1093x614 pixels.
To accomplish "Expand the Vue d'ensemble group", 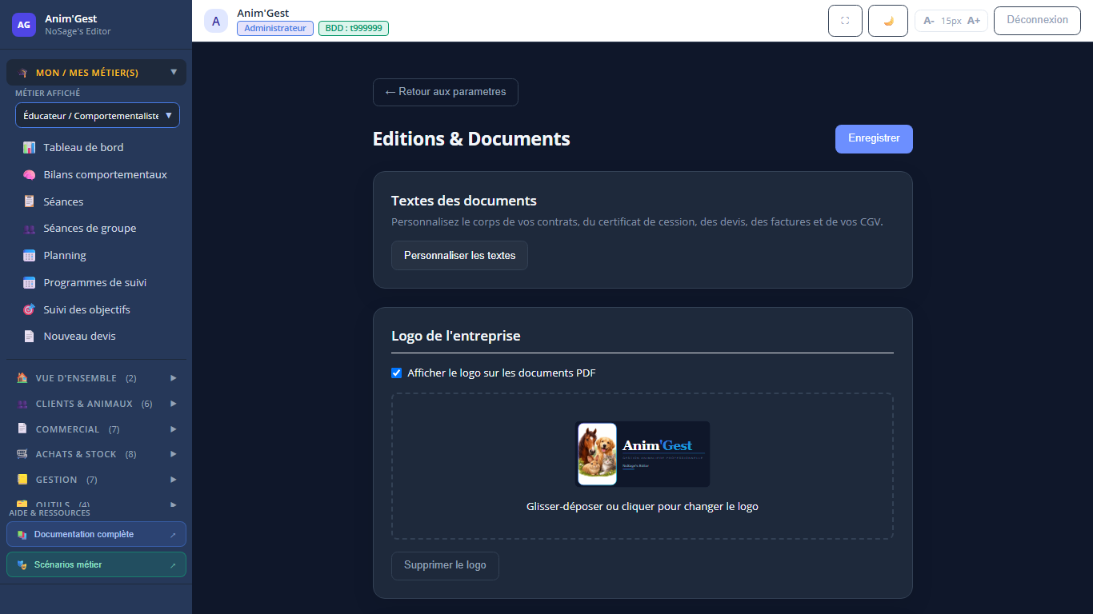I will click(96, 378).
